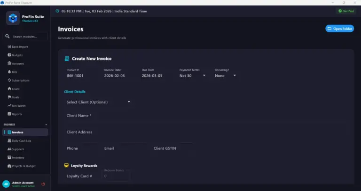Click the Admin Account name
This screenshot has width=361, height=191.
coord(23,183)
